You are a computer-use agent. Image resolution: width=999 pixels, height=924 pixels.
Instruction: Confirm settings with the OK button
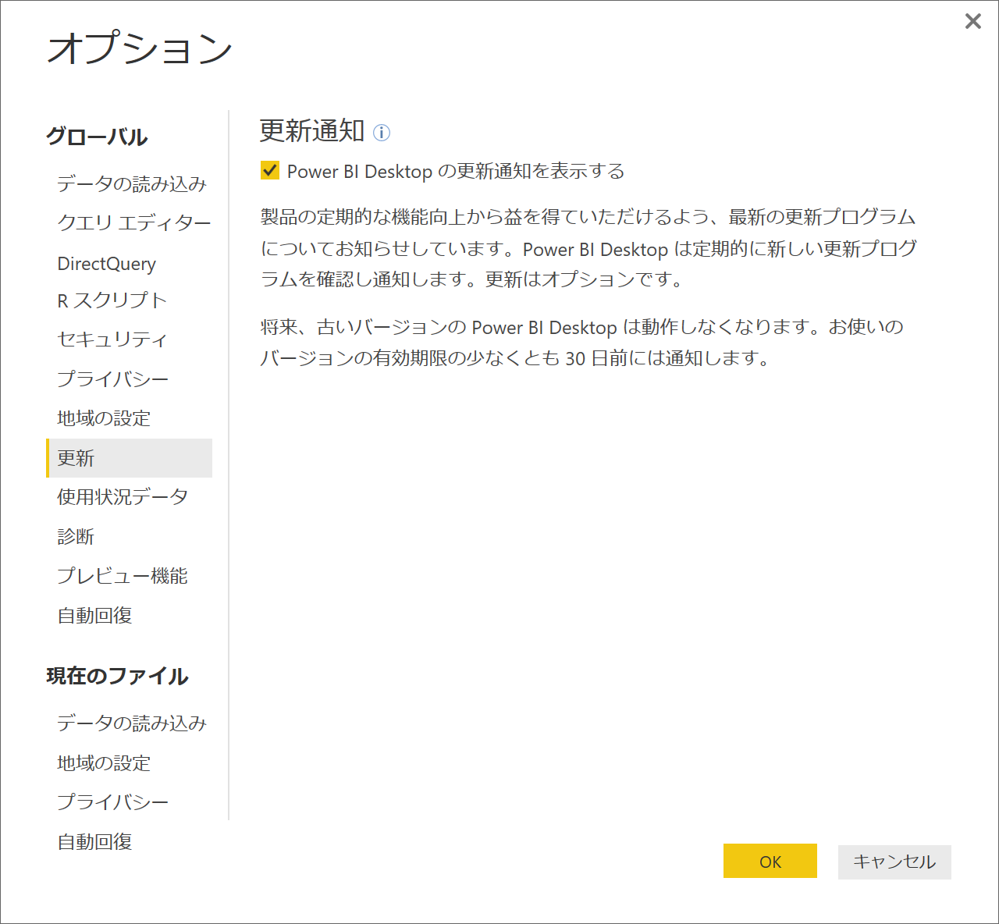pos(770,861)
